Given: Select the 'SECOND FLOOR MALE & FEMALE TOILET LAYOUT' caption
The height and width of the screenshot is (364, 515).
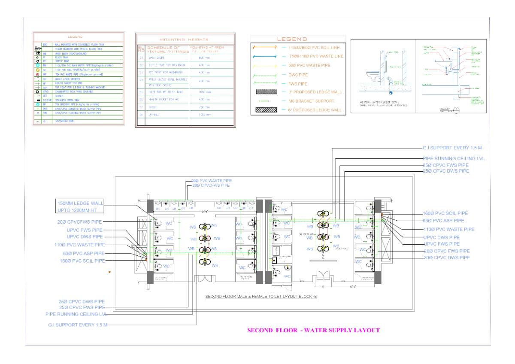Looking at the screenshot, I should [x=261, y=297].
